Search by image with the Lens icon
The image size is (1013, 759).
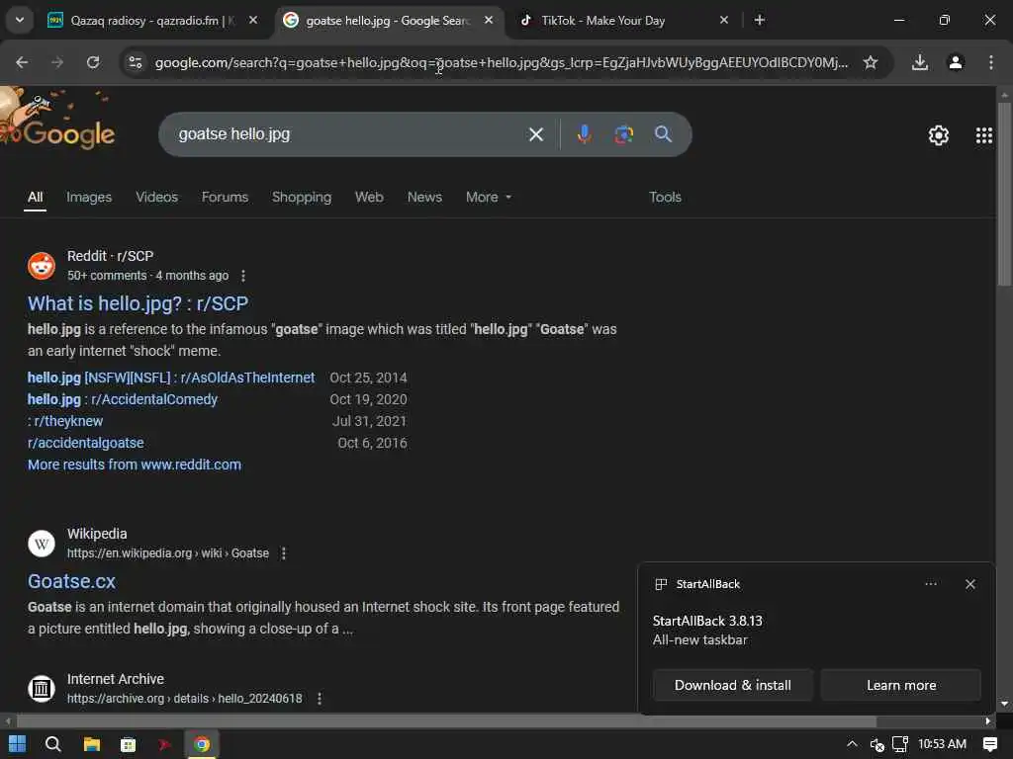click(x=623, y=134)
